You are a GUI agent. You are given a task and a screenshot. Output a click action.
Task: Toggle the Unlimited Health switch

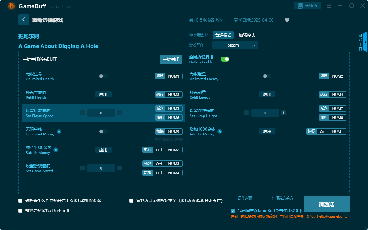[103, 76]
